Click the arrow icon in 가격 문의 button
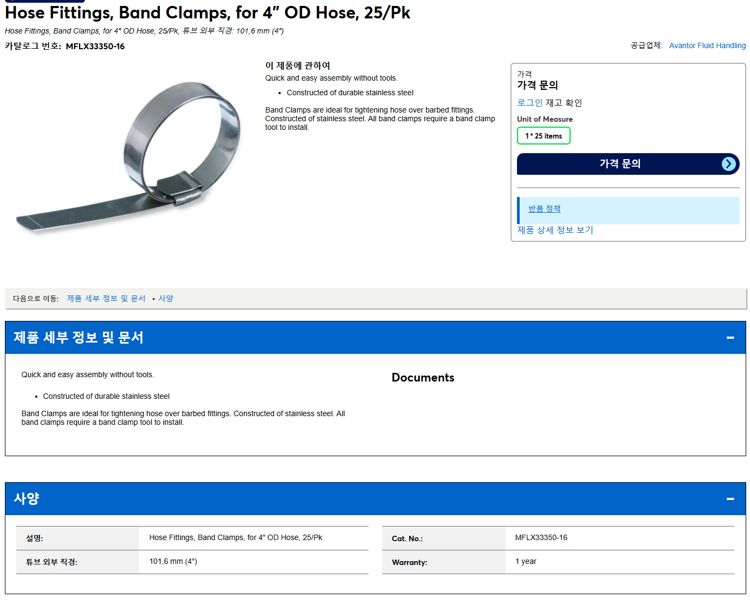This screenshot has height=605, width=750. (x=729, y=164)
